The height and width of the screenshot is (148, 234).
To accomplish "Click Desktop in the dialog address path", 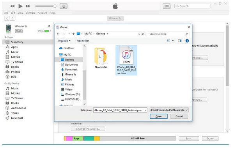I will (101, 34).
